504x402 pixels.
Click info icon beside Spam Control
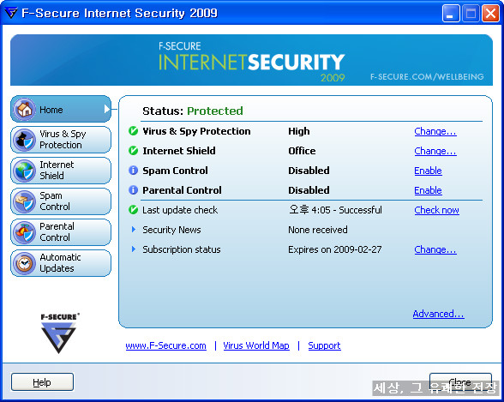tap(133, 171)
